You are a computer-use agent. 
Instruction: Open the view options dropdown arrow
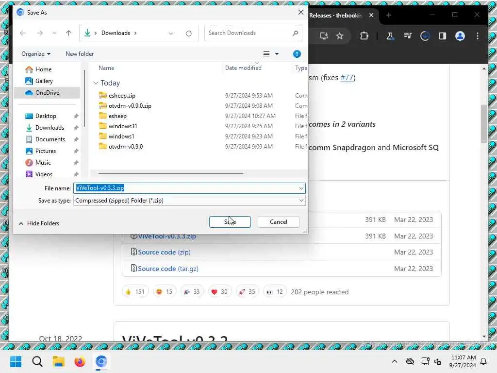[x=277, y=54]
